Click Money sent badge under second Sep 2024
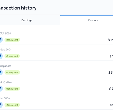Viewport: 113px width, 110px height. 12,72
